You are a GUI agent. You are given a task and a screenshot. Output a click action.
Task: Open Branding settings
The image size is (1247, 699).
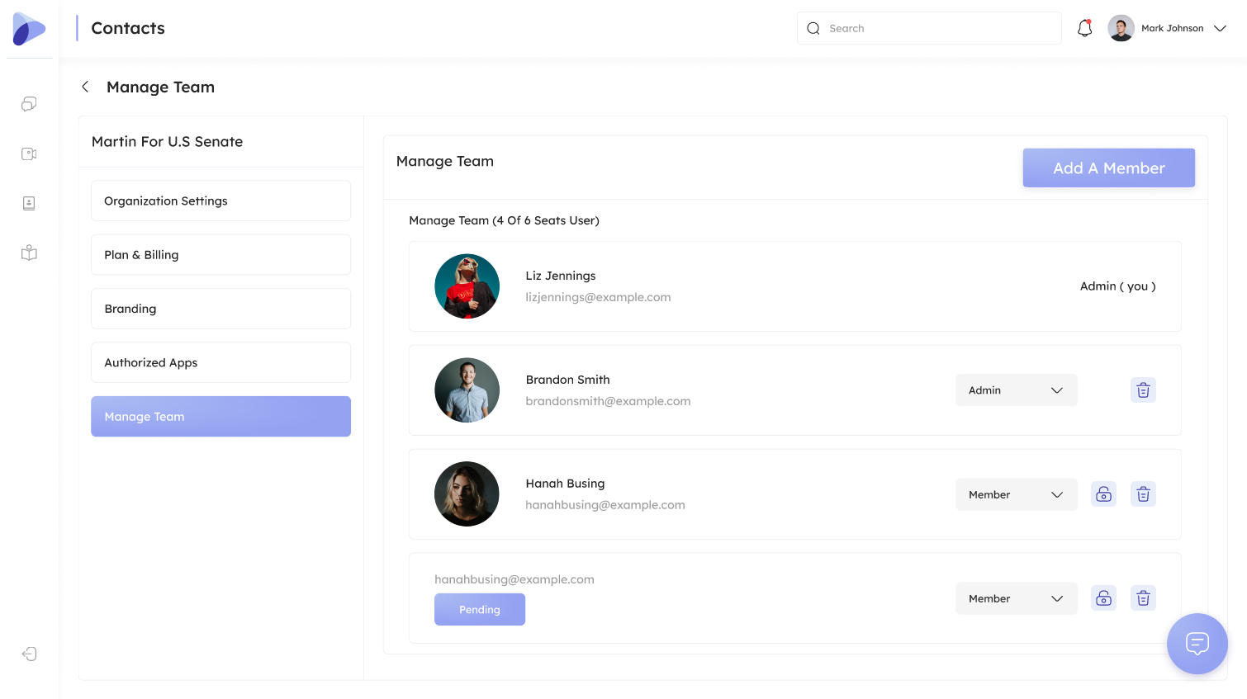[220, 309]
